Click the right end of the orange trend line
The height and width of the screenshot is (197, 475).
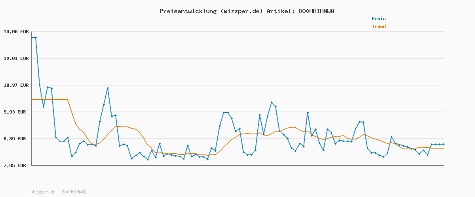443,148
